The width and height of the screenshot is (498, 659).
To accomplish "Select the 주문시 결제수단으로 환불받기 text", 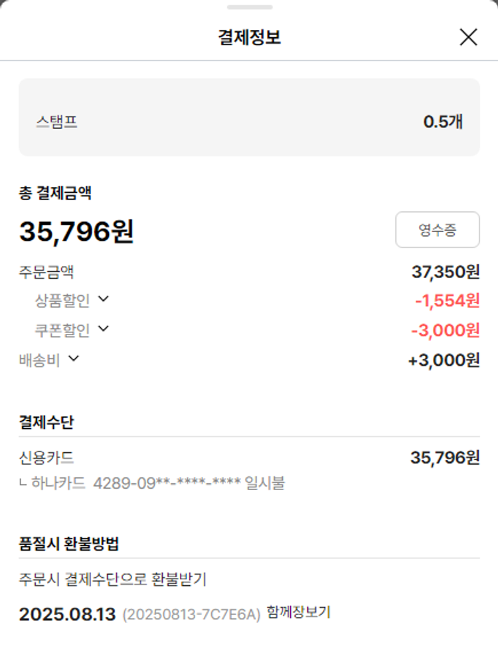I will (112, 579).
